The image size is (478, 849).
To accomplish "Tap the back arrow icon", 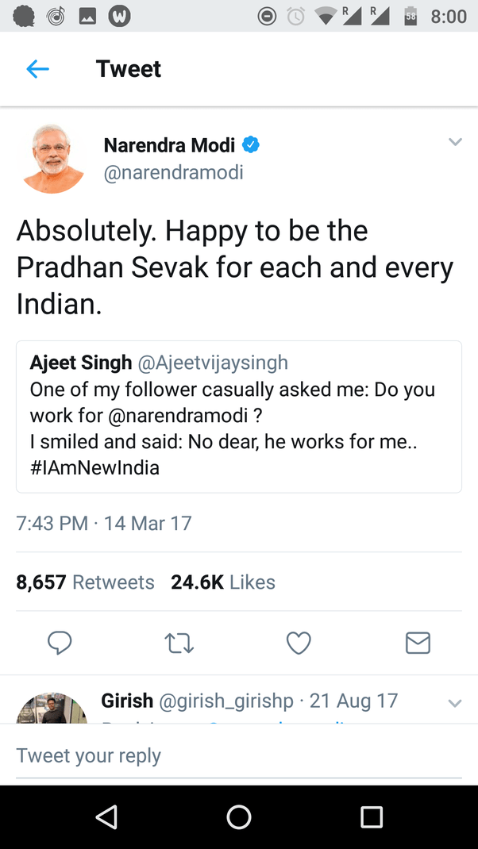I will point(37,70).
